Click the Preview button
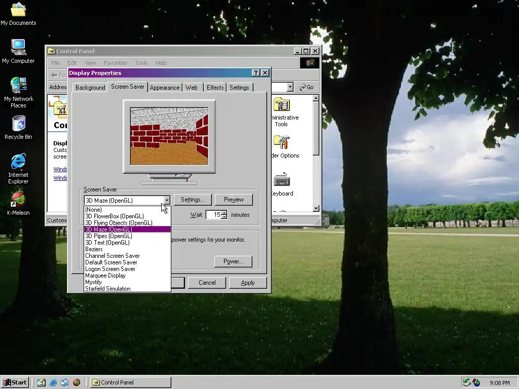This screenshot has width=519, height=389. pyautogui.click(x=234, y=200)
